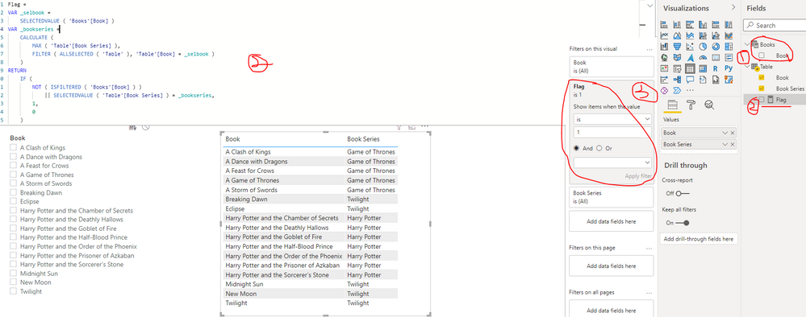
Task: Tick the Book checkbox under Books table
Action: (x=762, y=56)
